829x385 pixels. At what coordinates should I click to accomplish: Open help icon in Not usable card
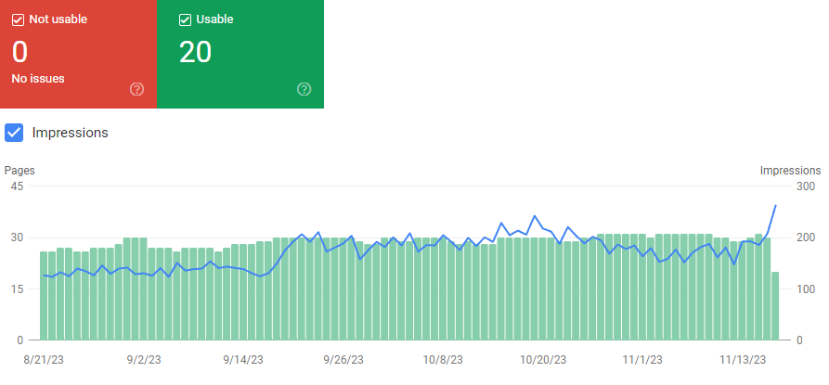(137, 89)
